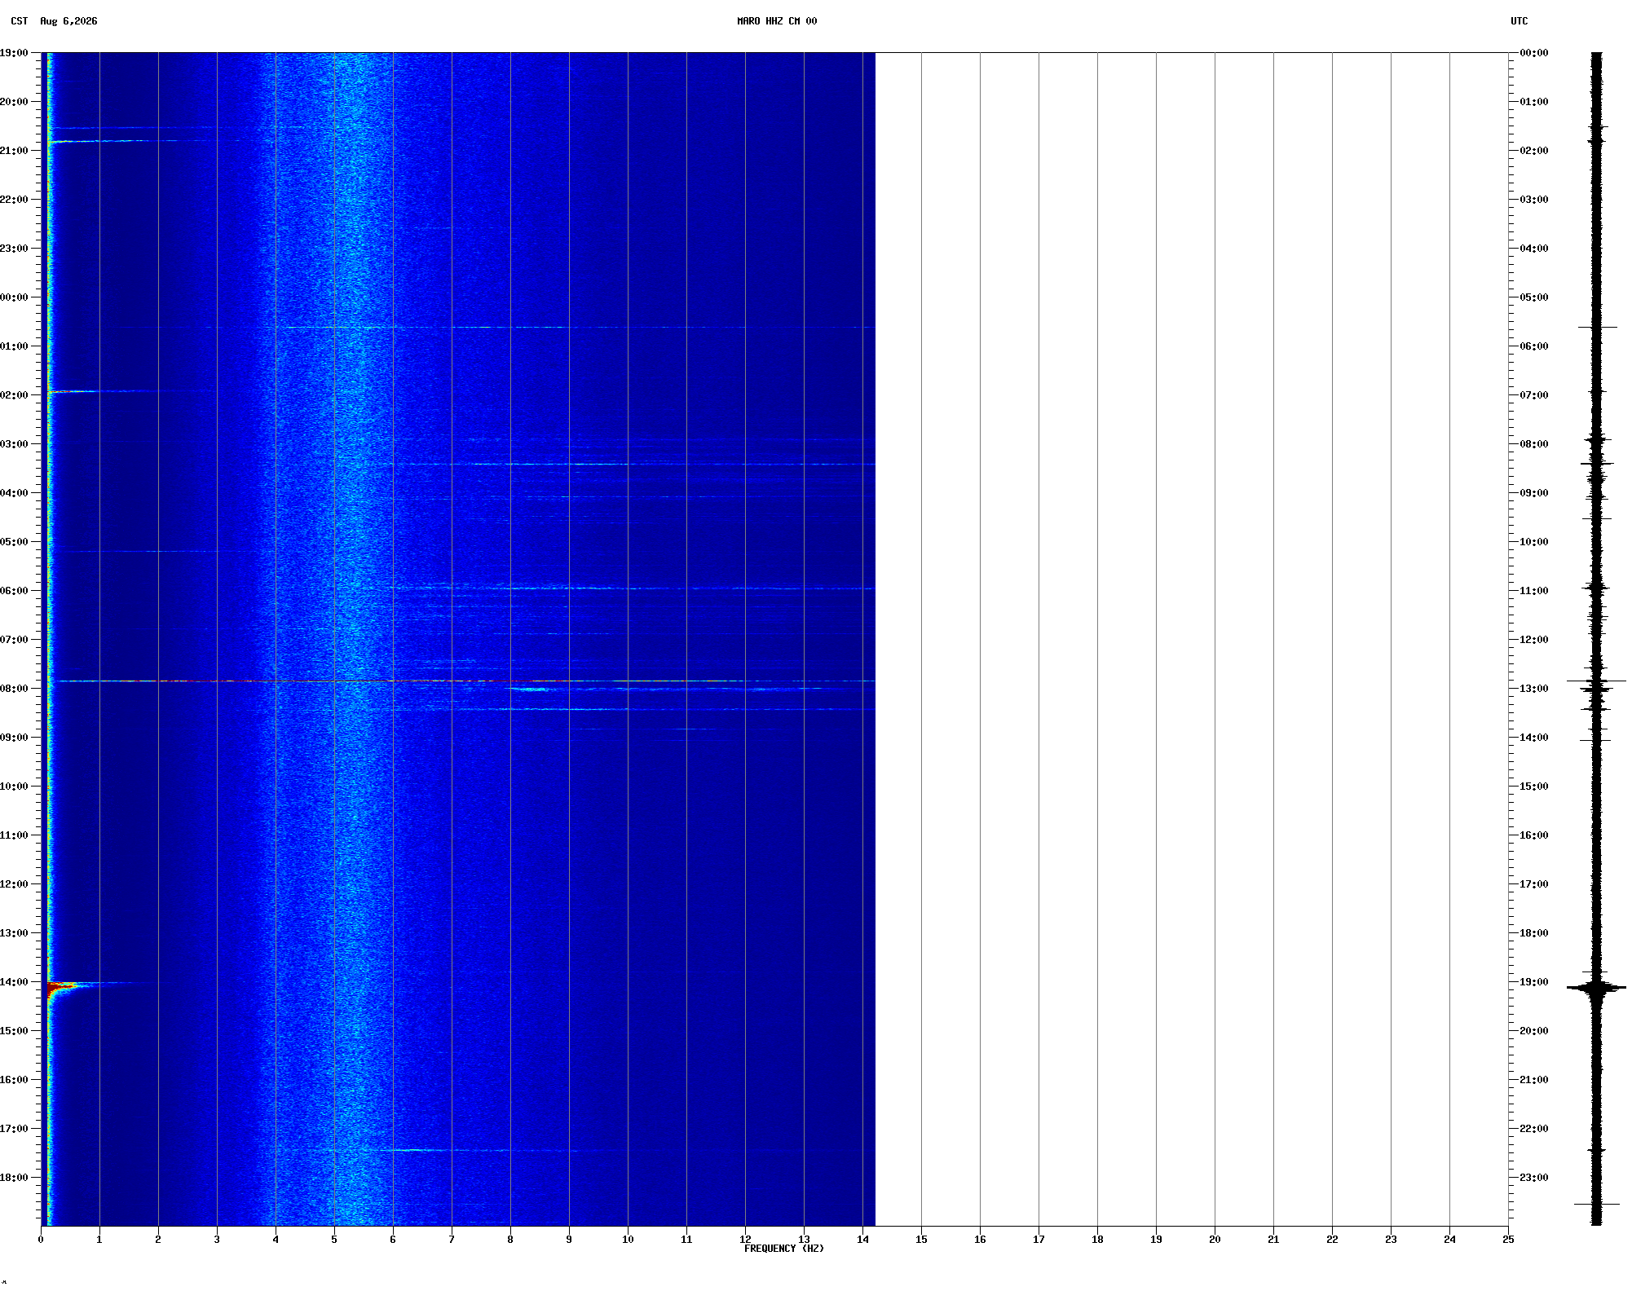Click the 17:00 label on UTC axis
The width and height of the screenshot is (1632, 1291).
coord(1534,884)
